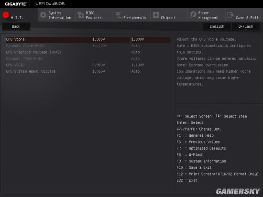Click the System Information gear icon
Image resolution: width=263 pixels, height=197 pixels.
(x=43, y=15)
